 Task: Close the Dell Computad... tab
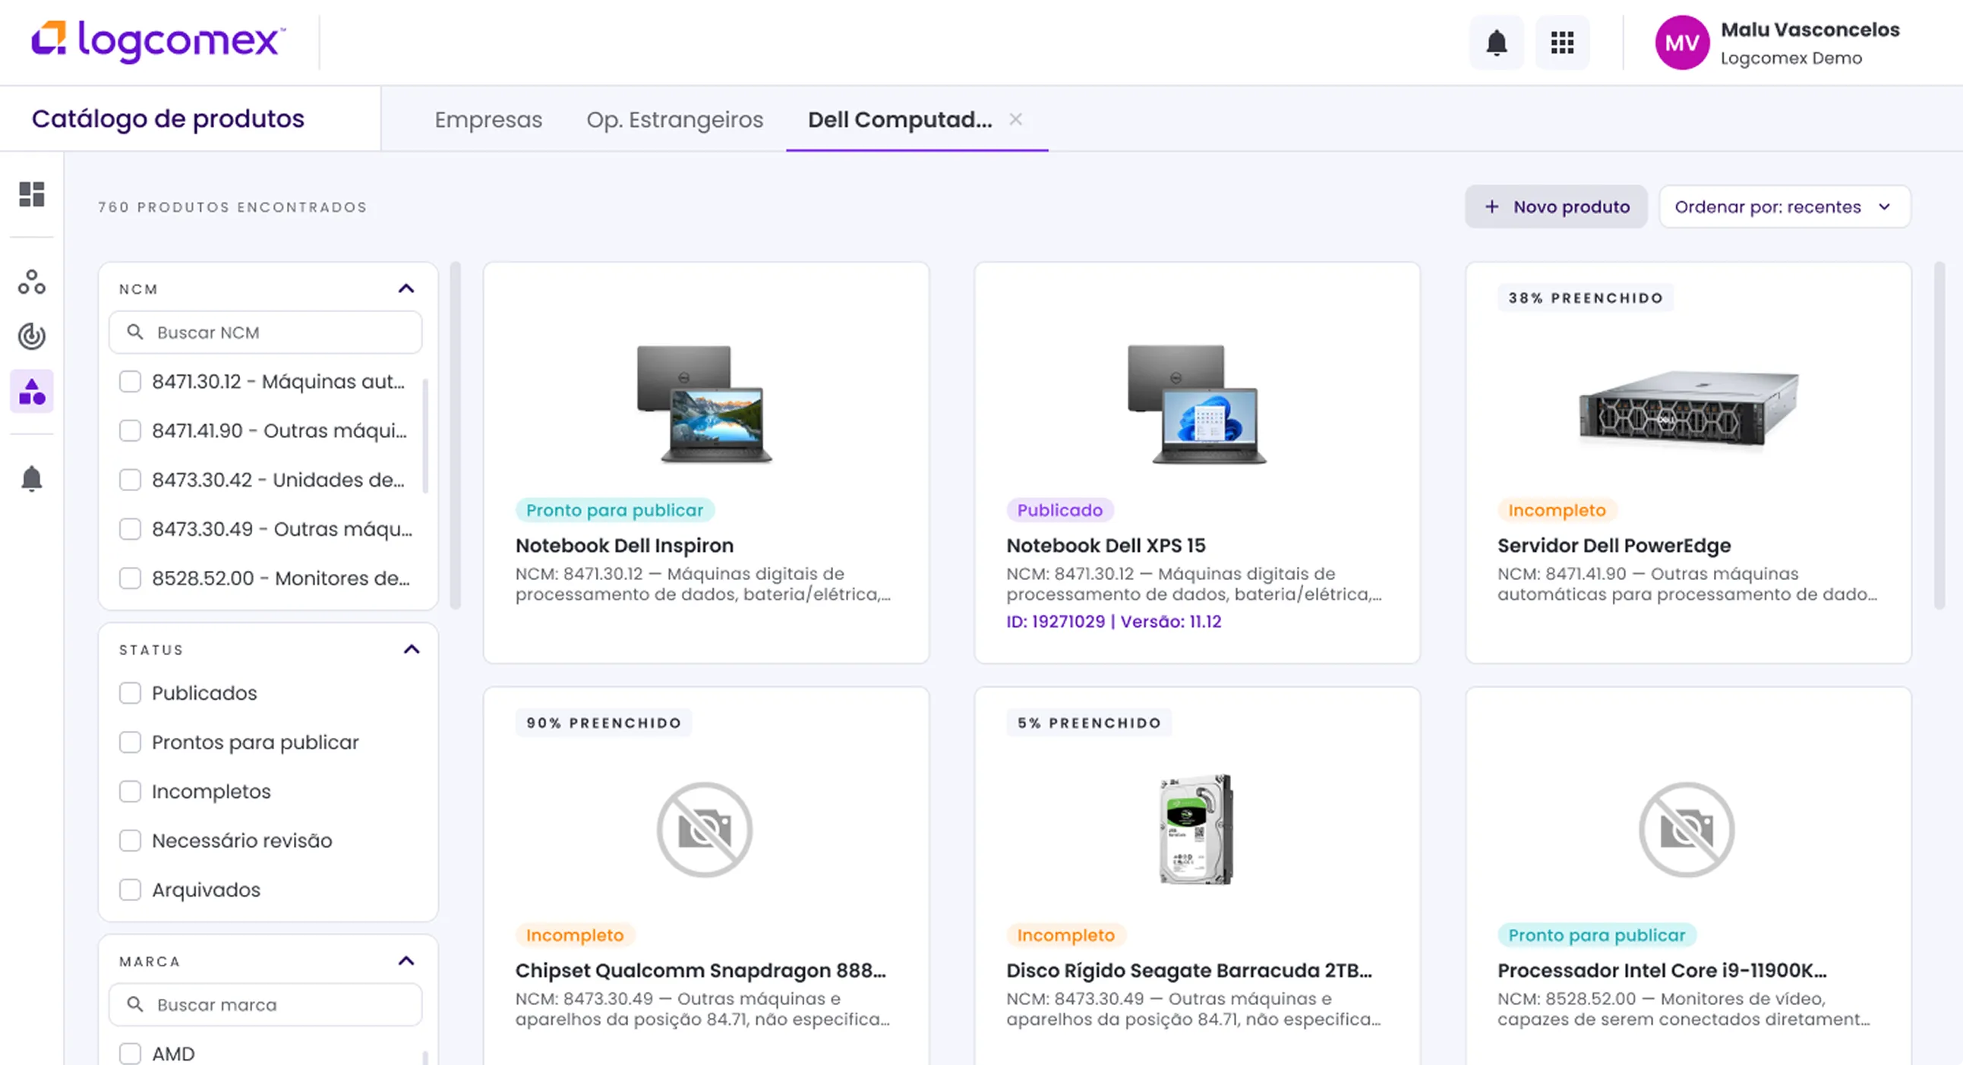click(x=1015, y=120)
